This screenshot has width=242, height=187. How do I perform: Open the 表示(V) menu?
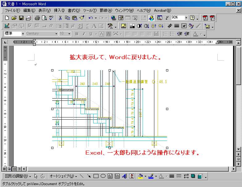pos(44,11)
